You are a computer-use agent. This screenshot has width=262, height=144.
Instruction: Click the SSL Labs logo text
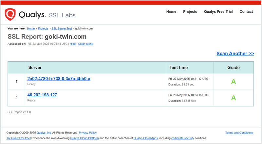tap(62, 15)
